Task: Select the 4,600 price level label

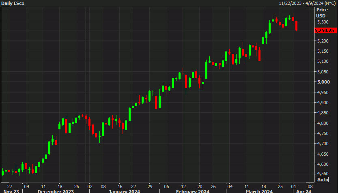Action: tap(323, 164)
